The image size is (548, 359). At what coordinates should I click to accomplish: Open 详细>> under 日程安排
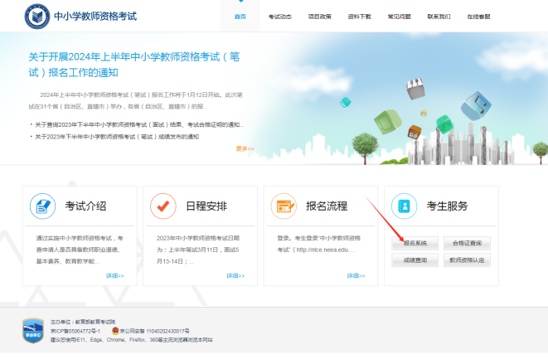[235, 276]
